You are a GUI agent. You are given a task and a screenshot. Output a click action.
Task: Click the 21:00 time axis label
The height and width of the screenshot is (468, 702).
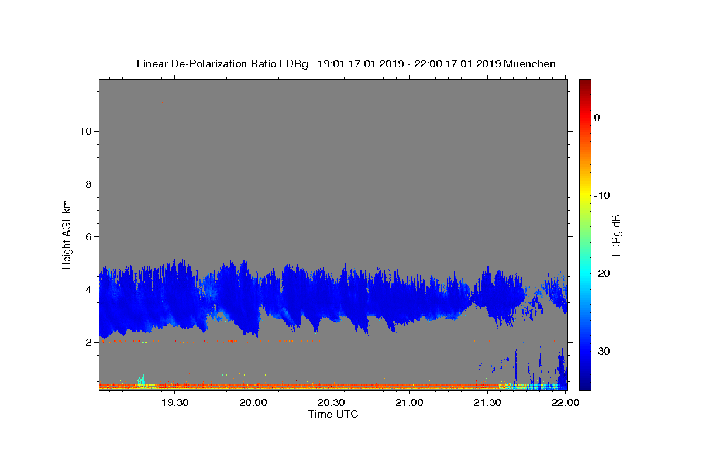click(x=409, y=402)
